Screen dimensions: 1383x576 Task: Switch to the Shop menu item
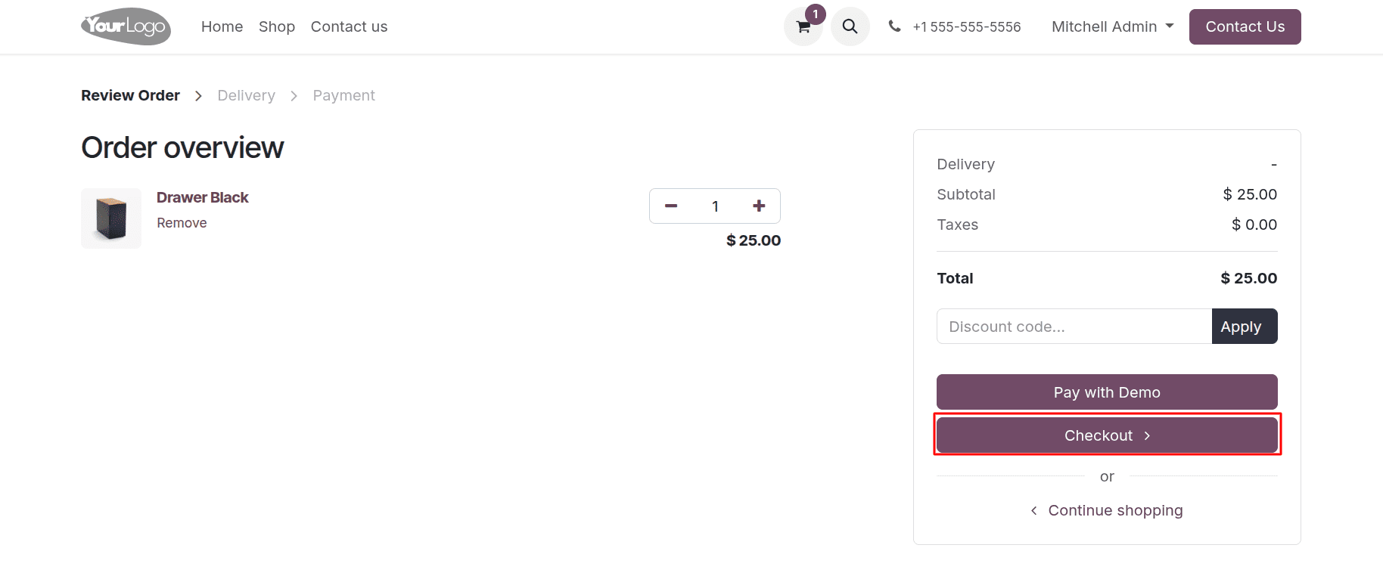point(277,26)
